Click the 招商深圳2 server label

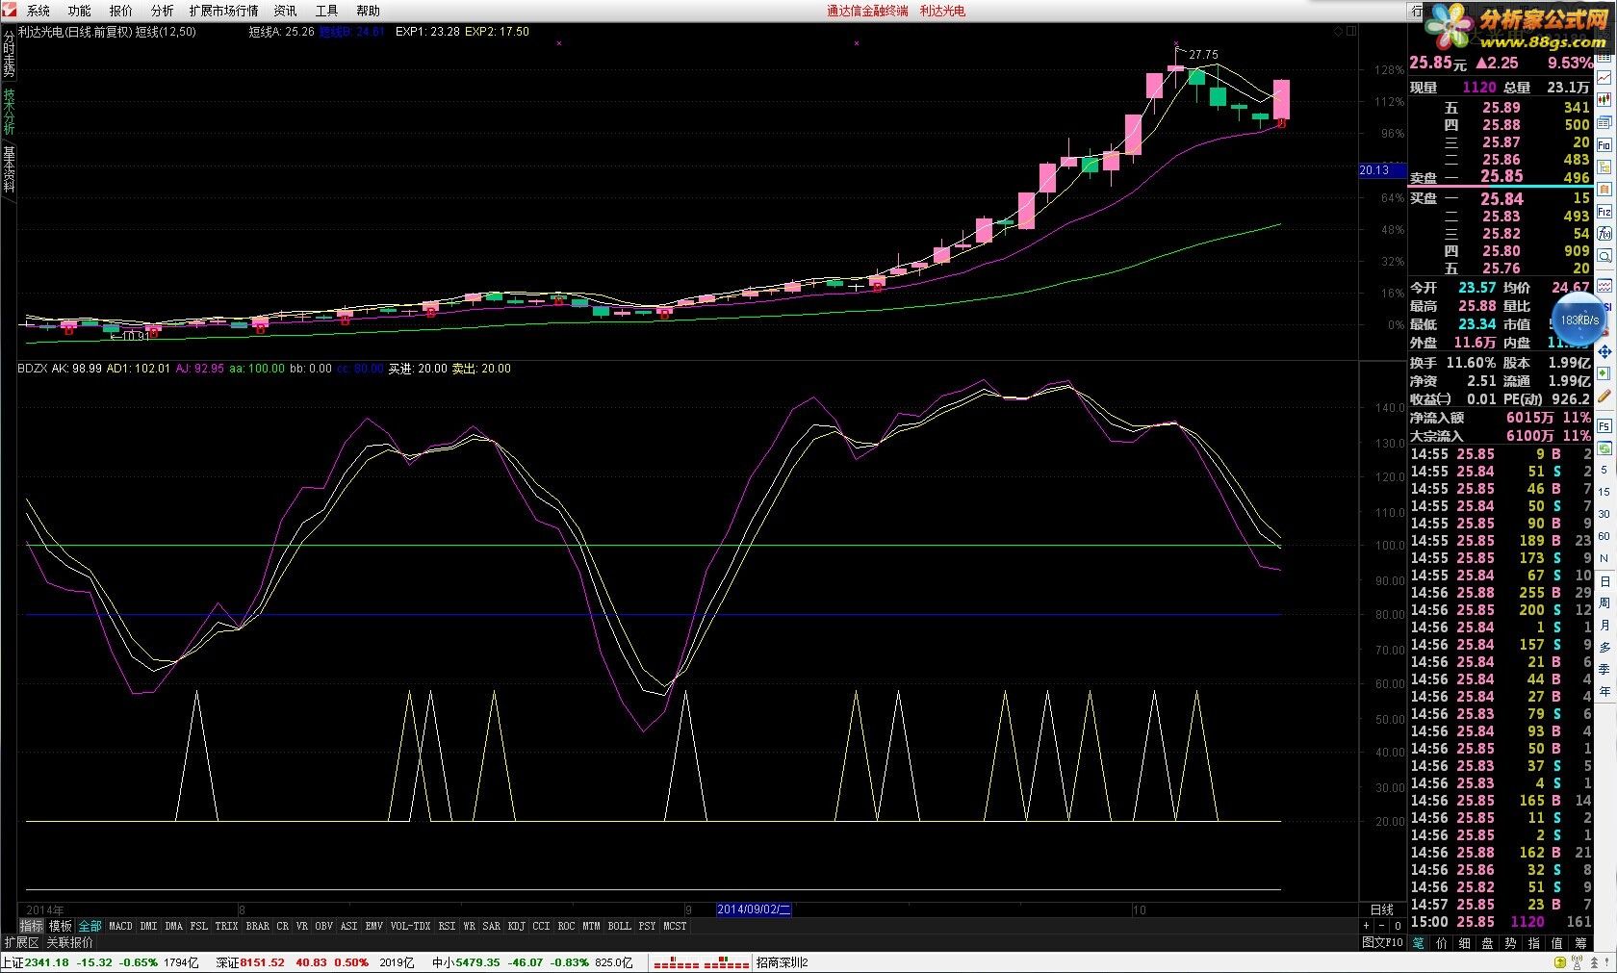(783, 962)
